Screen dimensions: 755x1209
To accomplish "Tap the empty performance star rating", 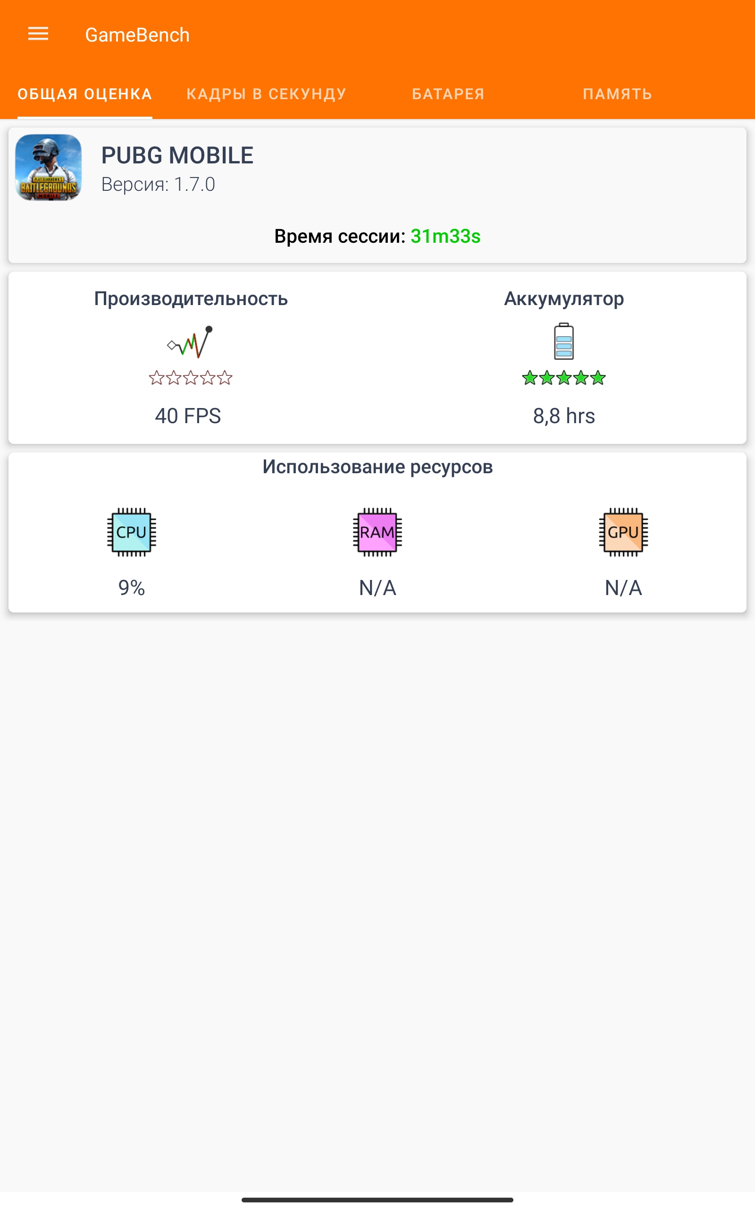I will [x=190, y=378].
